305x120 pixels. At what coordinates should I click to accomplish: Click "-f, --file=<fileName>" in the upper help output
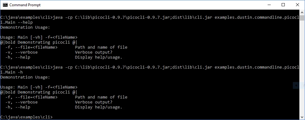31,47
